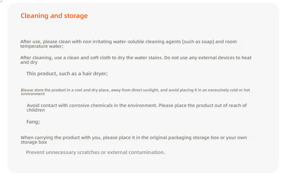Click the 'Cleaning and storage' heading
Image resolution: width=287 pixels, height=180 pixels.
click(x=54, y=16)
